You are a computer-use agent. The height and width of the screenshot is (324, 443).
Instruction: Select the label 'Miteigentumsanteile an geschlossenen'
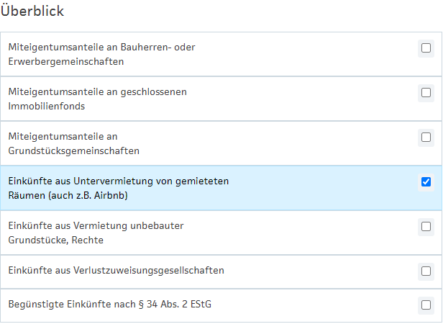102,92
